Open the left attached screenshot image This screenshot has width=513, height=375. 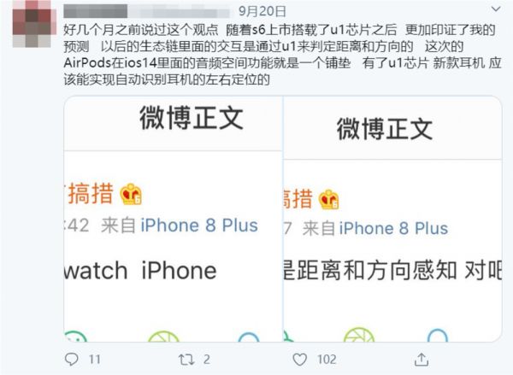coord(173,219)
